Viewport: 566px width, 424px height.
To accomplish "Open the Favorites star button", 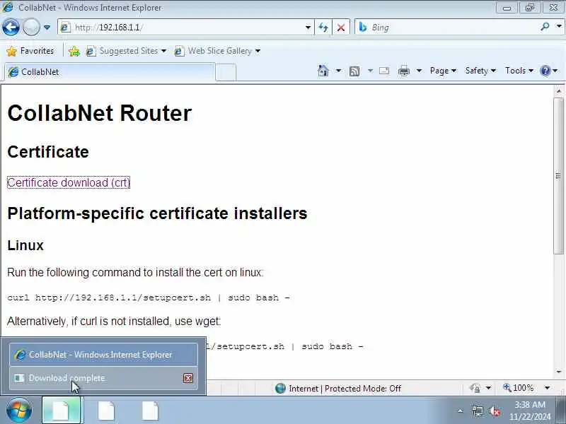I will (30, 51).
